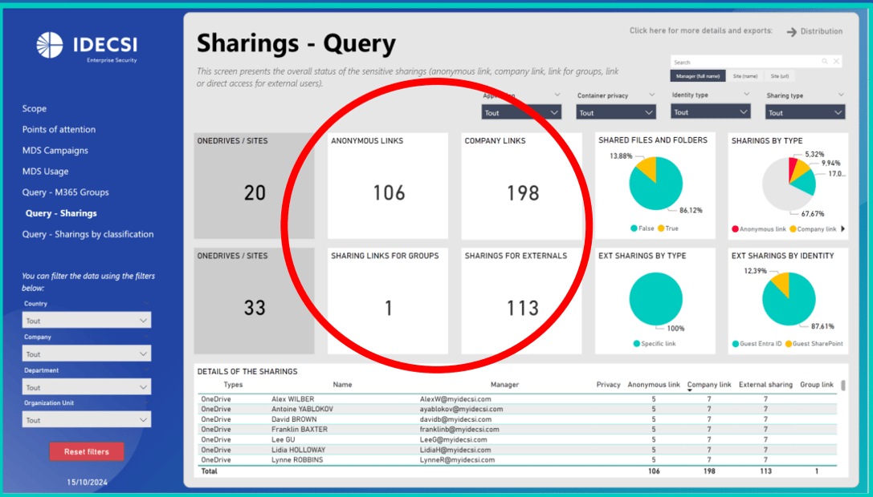Select Manager (full name) search option
Image resolution: width=873 pixels, height=497 pixels.
[698, 76]
